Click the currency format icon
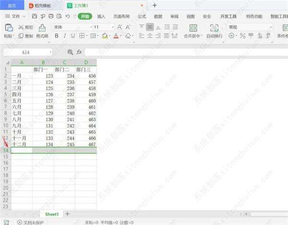 tap(231, 36)
